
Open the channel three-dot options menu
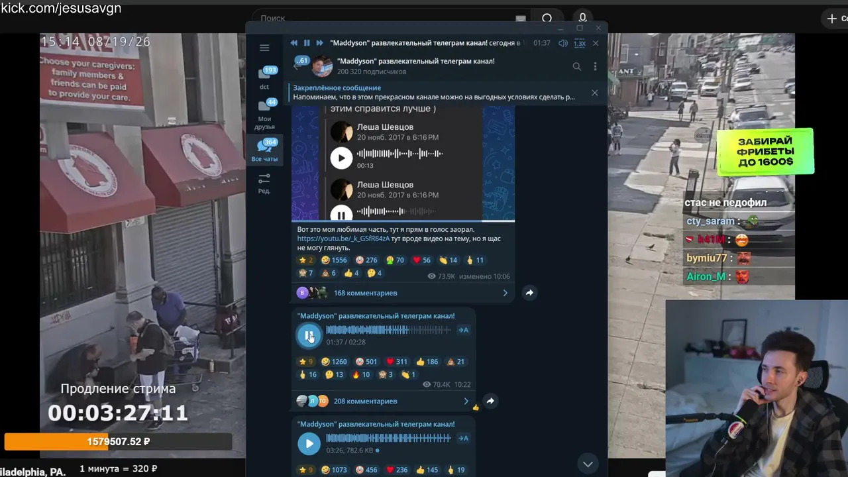click(595, 66)
